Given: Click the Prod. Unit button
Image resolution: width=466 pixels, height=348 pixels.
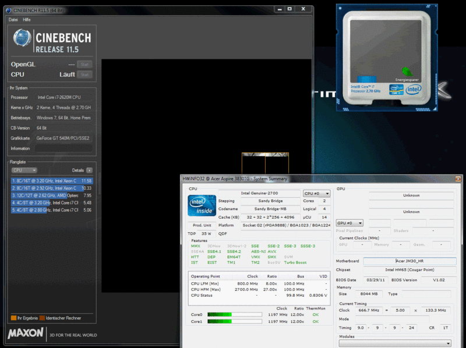Looking at the screenshot, I should click(x=202, y=225).
